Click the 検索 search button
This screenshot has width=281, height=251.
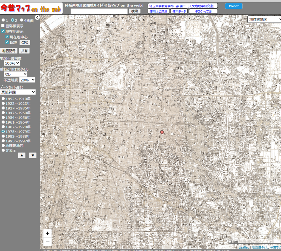(134, 11)
